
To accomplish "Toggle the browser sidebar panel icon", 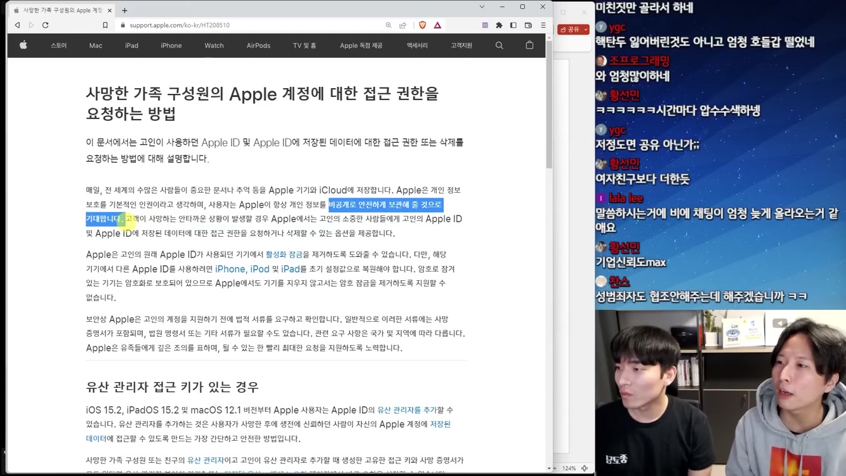I will tap(514, 25).
